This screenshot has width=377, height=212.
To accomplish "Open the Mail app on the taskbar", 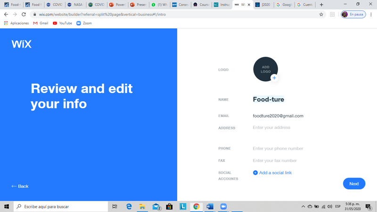I will point(156,206).
